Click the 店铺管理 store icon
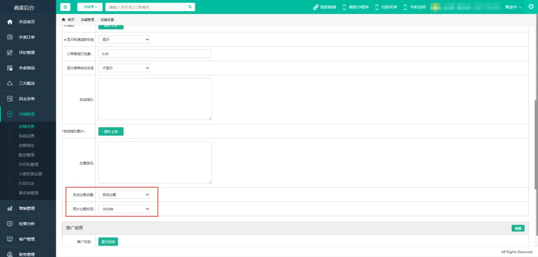 [x=10, y=114]
